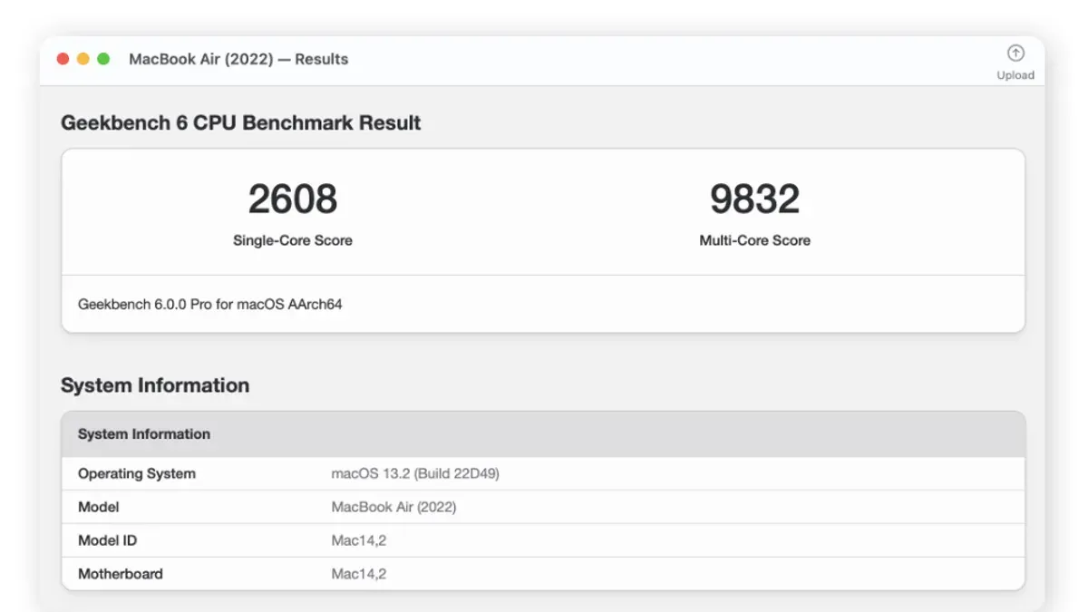This screenshot has height=612, width=1088.
Task: Click the single-core score 2608
Action: point(293,199)
